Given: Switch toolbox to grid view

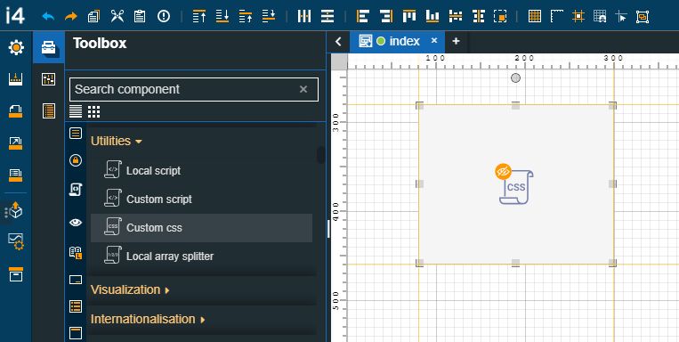Looking at the screenshot, I should [93, 111].
